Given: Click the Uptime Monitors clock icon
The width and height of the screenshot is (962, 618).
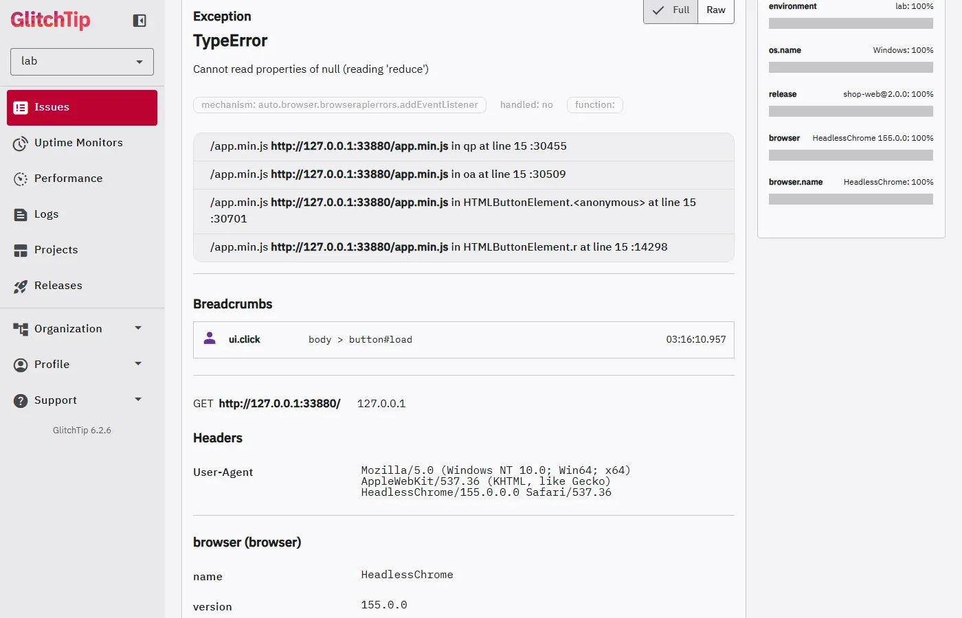Looking at the screenshot, I should click(21, 144).
